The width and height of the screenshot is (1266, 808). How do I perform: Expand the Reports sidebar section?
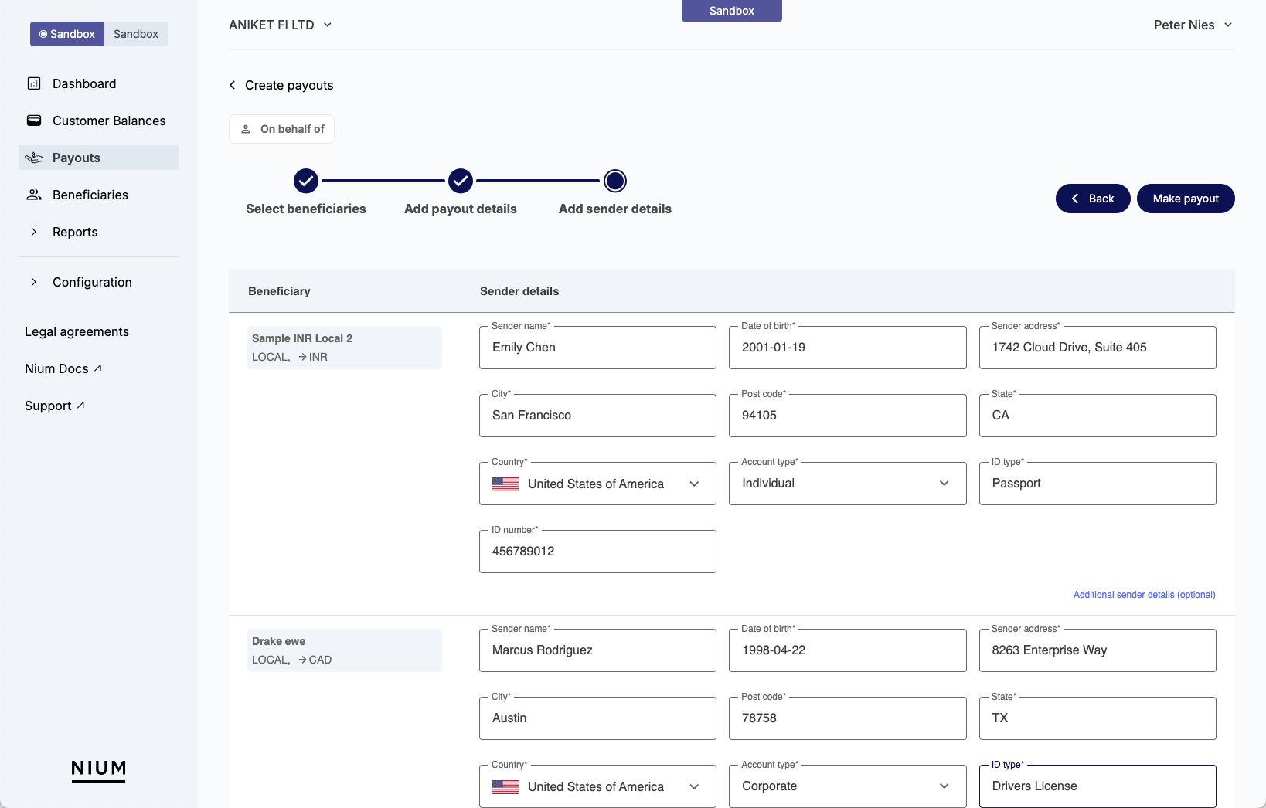point(34,232)
